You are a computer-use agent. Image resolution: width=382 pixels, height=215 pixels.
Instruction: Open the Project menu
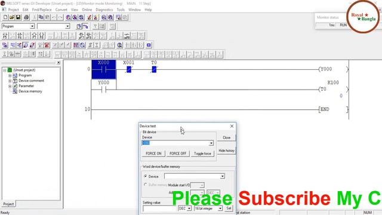click(13, 10)
